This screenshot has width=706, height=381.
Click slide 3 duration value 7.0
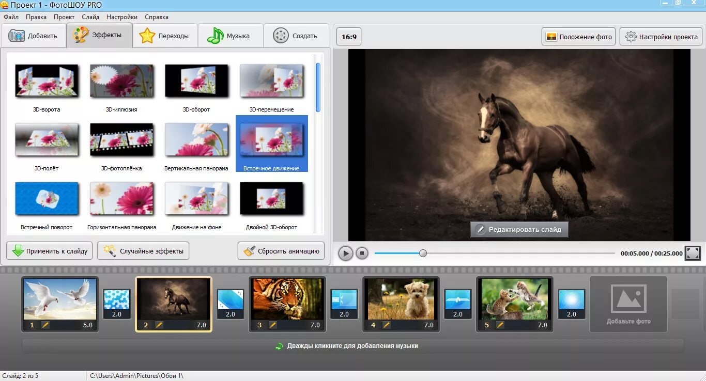(x=315, y=325)
